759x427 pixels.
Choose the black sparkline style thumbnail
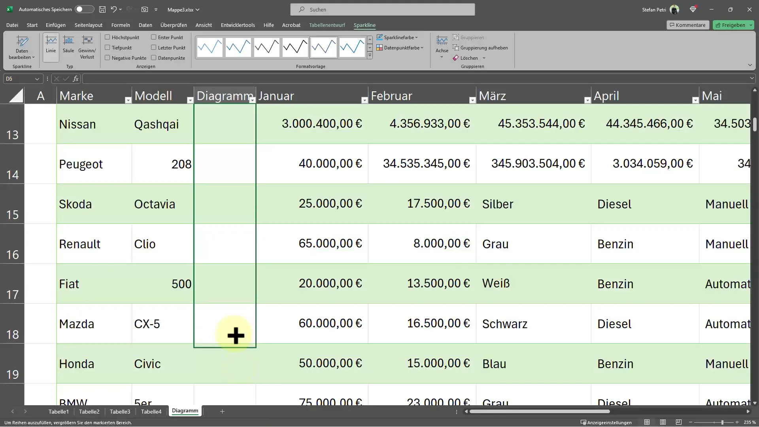295,47
